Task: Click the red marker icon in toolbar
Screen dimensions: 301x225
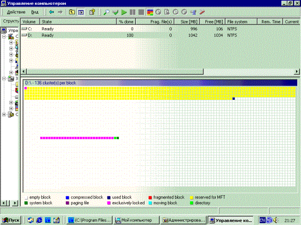Action: pos(202,12)
